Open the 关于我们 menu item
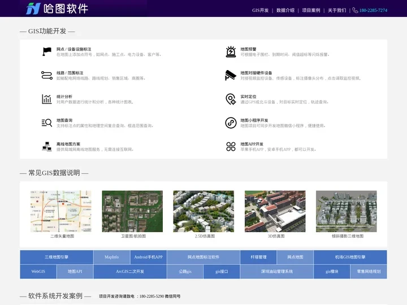This screenshot has width=407, height=305. coord(337,10)
